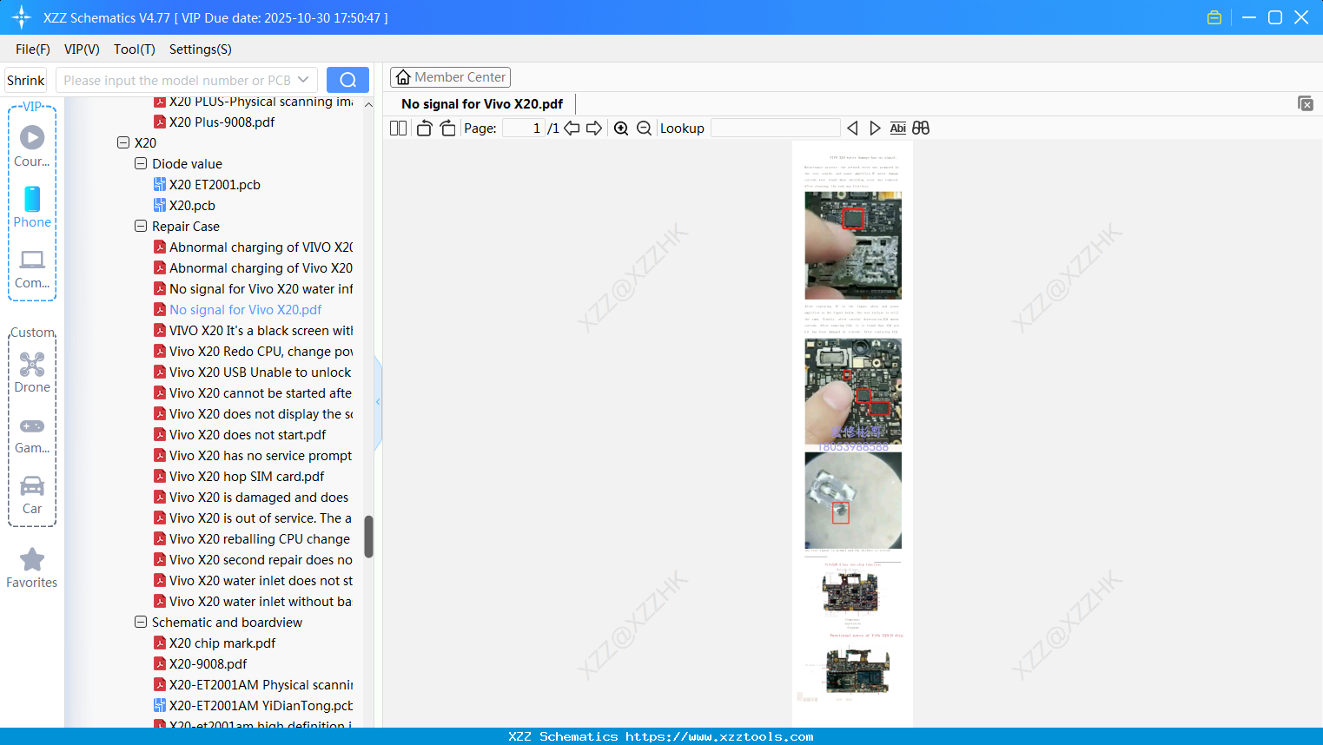Rotate the page counterclockwise
Image resolution: width=1323 pixels, height=745 pixels.
point(424,129)
